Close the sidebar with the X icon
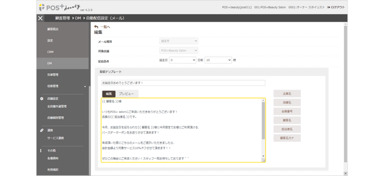Image resolution: width=384 pixels, height=176 pixels. pos(40,18)
